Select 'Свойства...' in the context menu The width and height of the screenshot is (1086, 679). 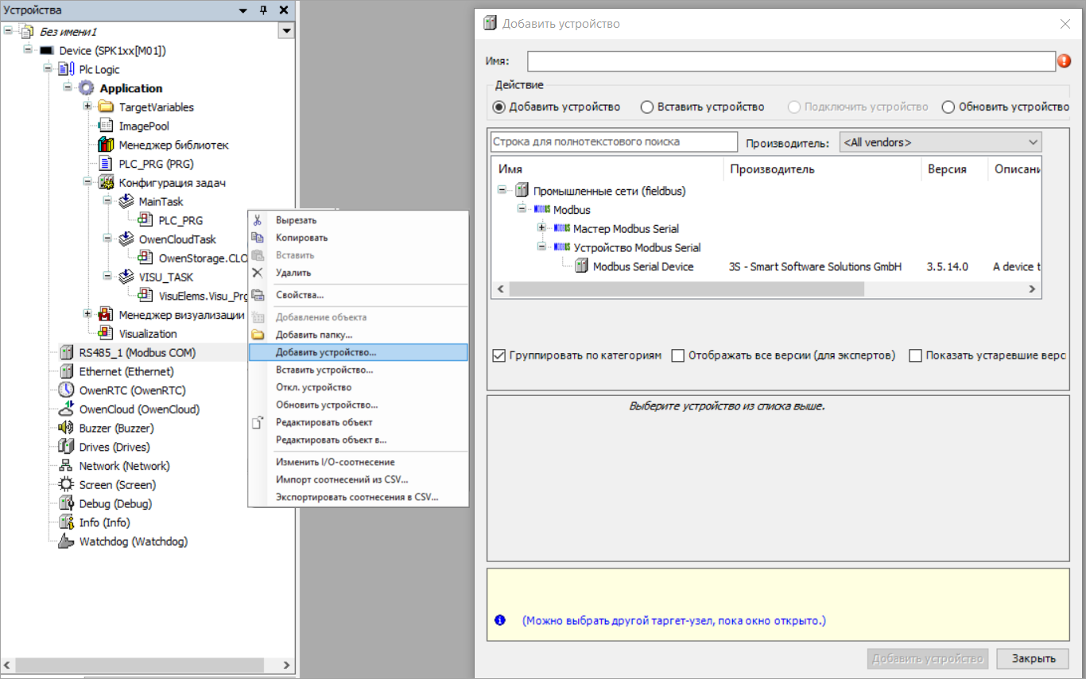(300, 295)
